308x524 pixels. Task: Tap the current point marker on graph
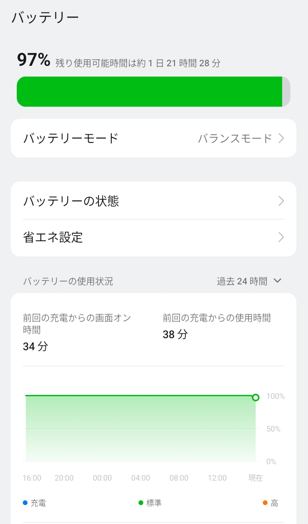tap(256, 397)
